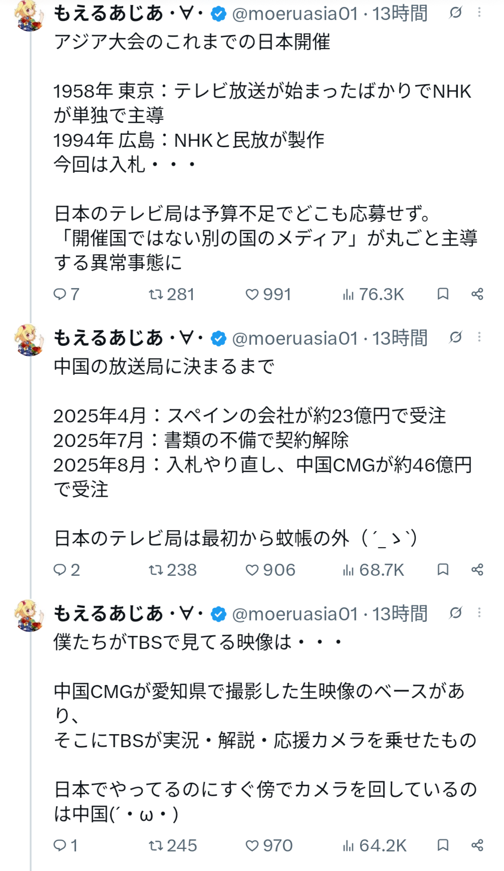504x871 pixels.
Task: Bookmark the second tweet about 中国の放送局
Action: [x=443, y=569]
